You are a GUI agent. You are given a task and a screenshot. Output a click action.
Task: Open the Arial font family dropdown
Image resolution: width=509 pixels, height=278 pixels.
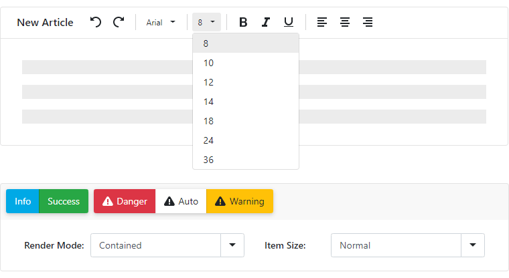coord(161,22)
